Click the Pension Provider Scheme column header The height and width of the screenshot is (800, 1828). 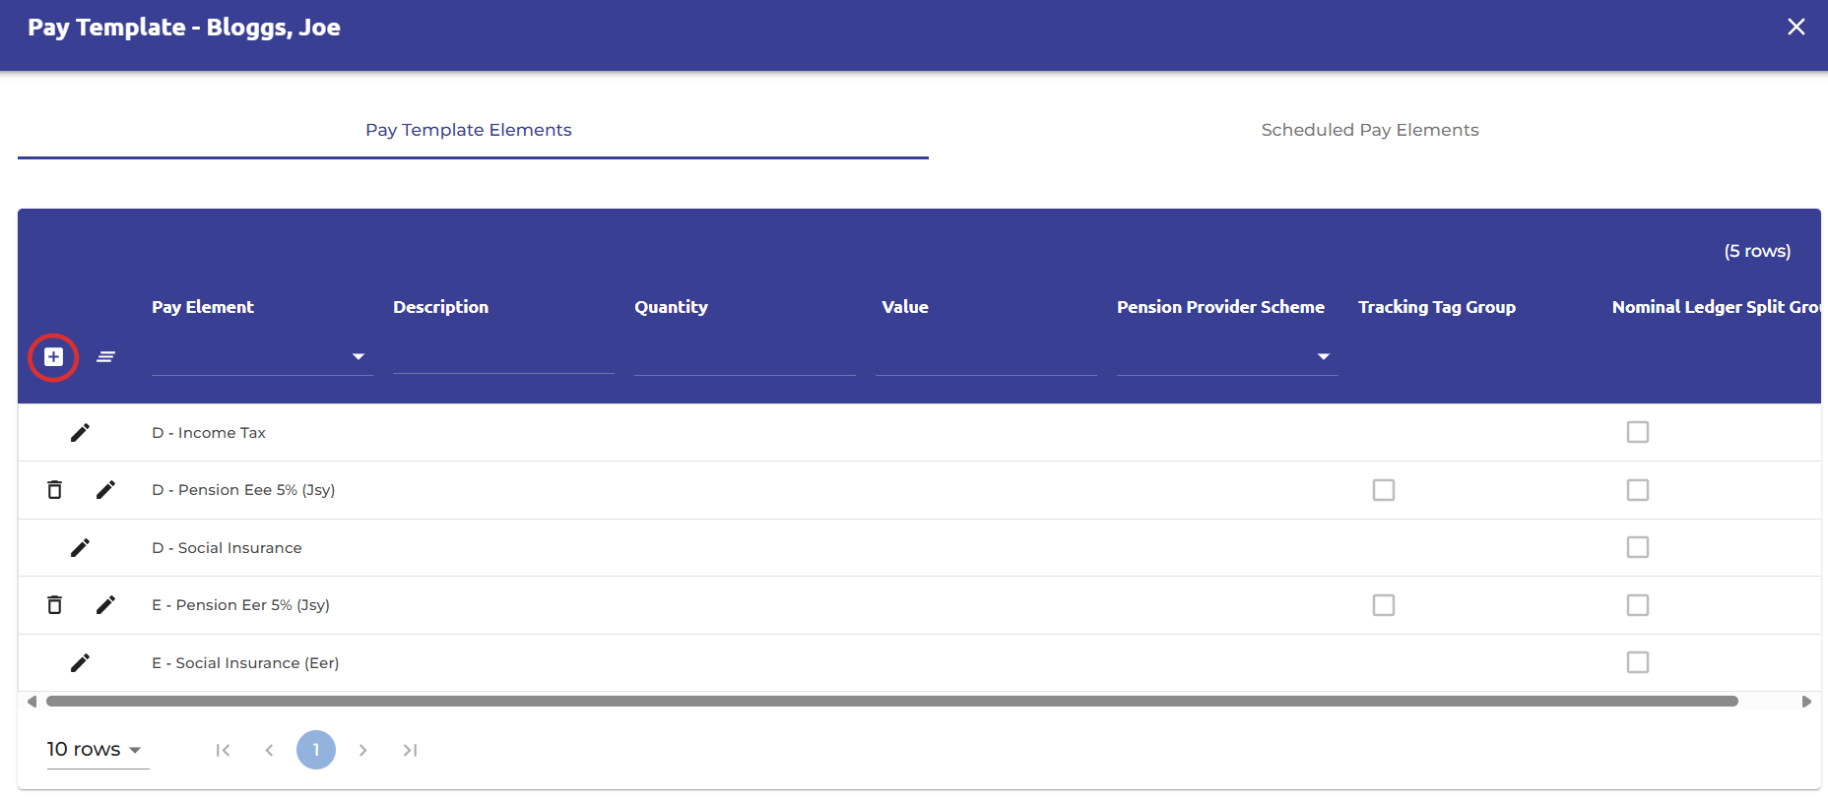(1220, 307)
